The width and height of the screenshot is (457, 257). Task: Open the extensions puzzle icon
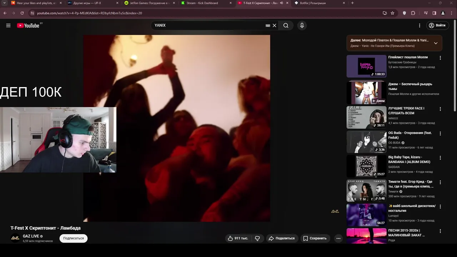(413, 13)
